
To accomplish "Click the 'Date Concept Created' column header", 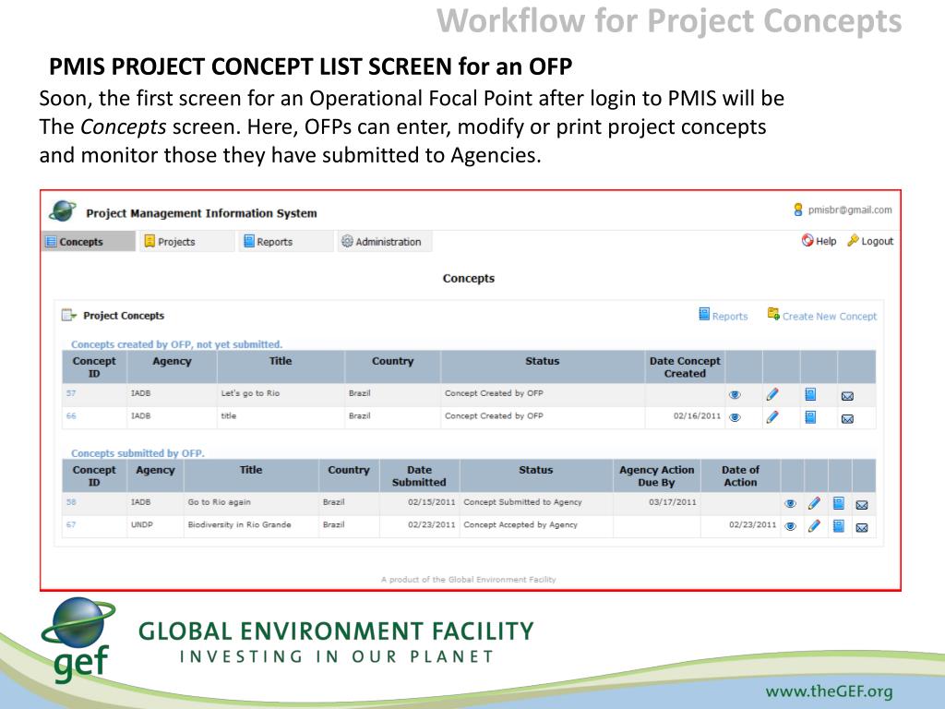I will pyautogui.click(x=685, y=367).
